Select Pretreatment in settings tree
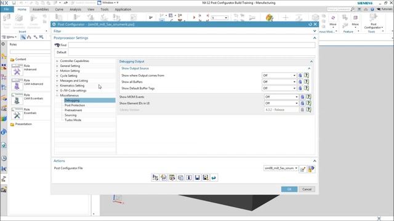 coord(73,110)
